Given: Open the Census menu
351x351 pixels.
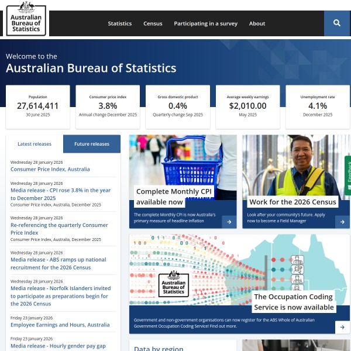Looking at the screenshot, I should tap(153, 24).
